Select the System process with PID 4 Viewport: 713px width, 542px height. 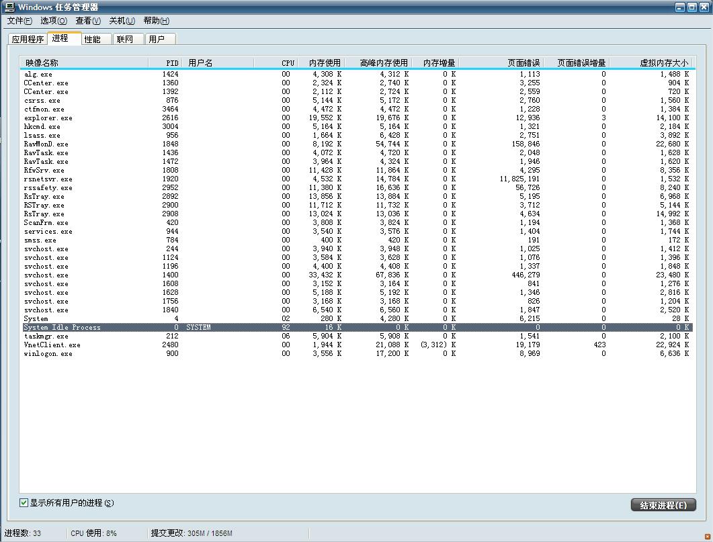click(x=357, y=318)
